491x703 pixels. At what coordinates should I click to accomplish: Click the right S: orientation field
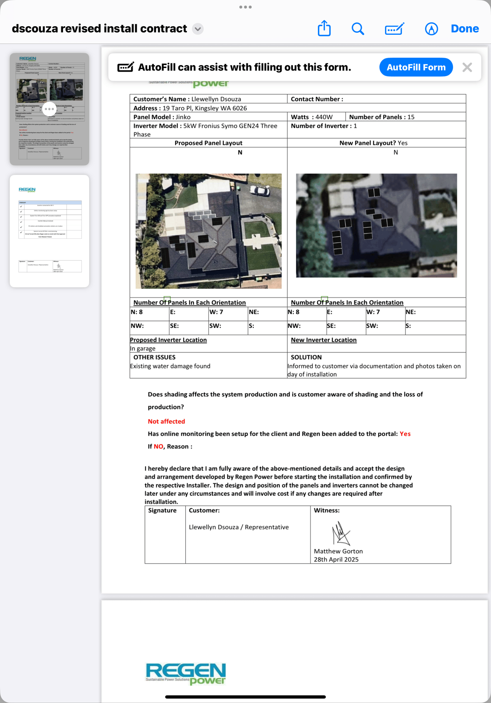coord(435,328)
